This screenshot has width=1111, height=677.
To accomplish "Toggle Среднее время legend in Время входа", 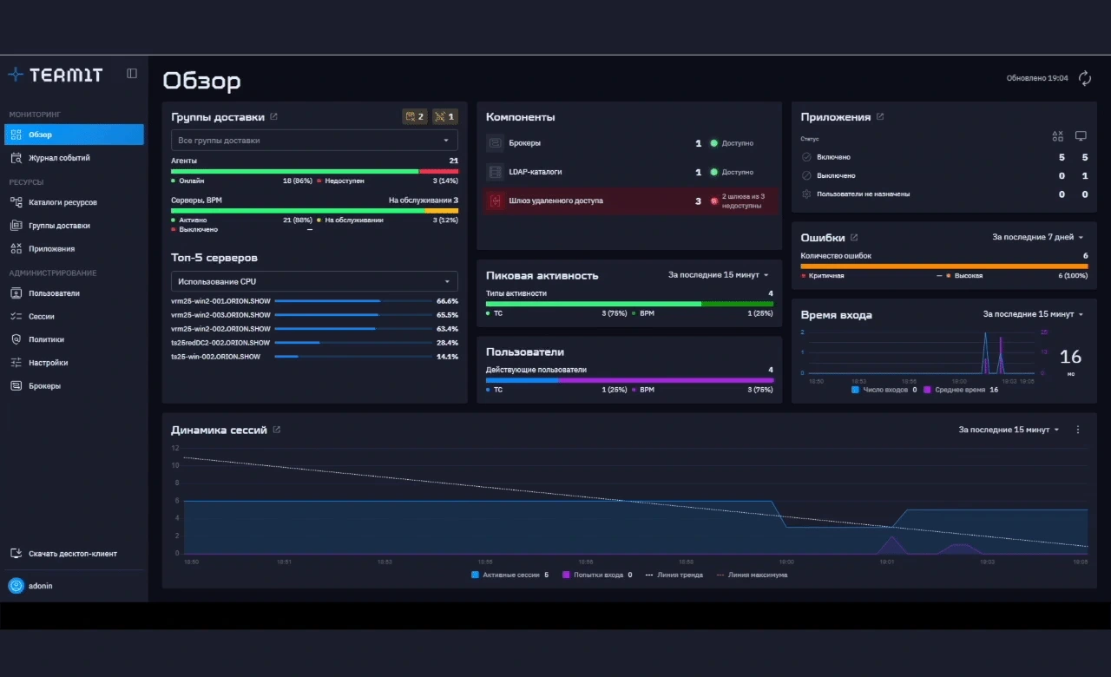I will coord(961,390).
